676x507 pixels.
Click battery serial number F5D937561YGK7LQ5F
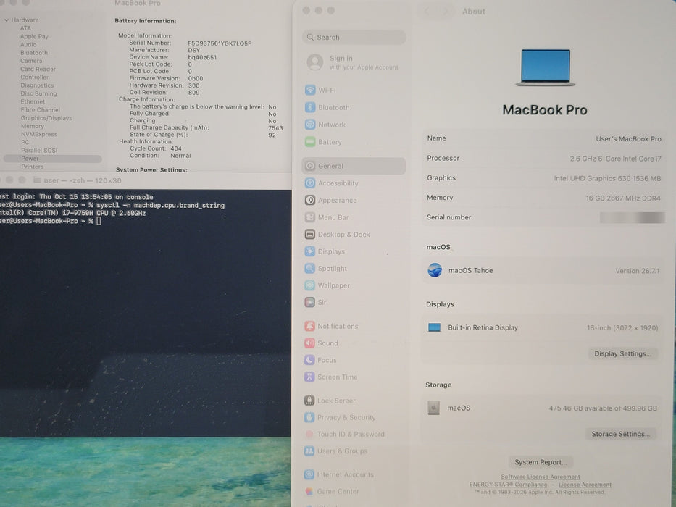tap(220, 43)
